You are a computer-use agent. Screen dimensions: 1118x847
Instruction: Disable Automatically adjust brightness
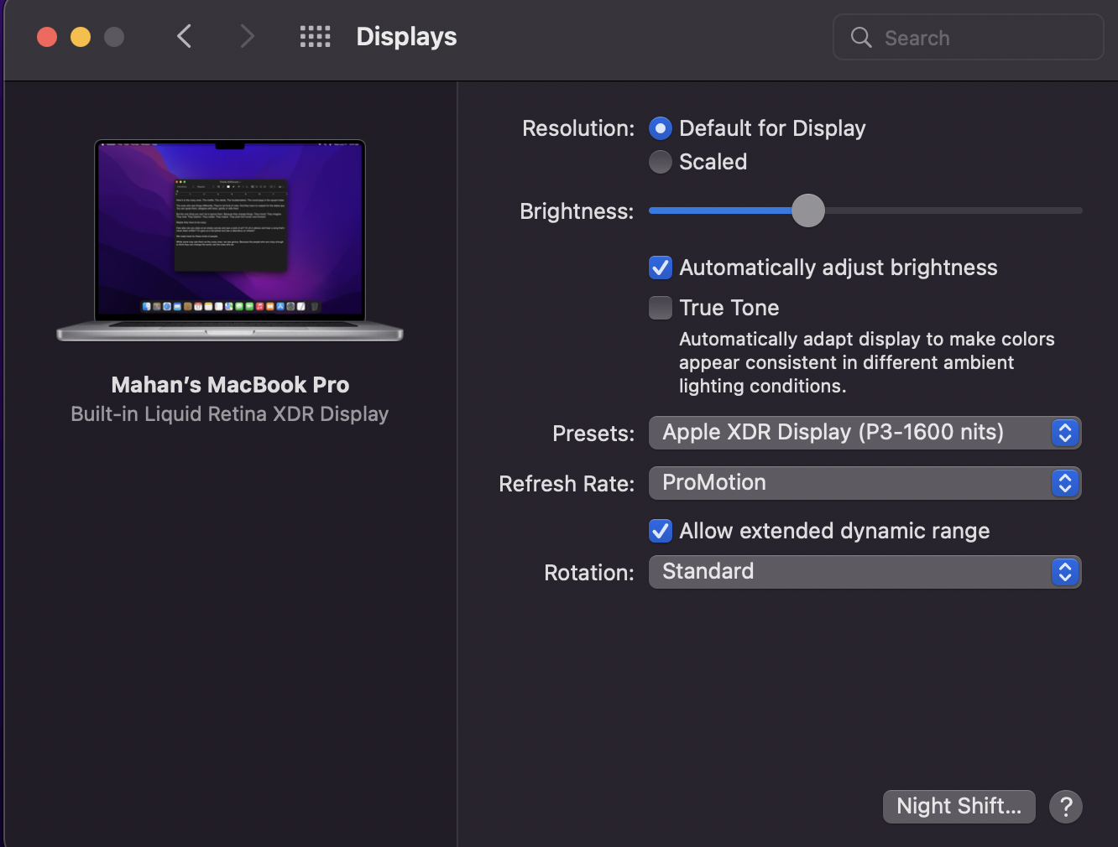click(x=661, y=268)
